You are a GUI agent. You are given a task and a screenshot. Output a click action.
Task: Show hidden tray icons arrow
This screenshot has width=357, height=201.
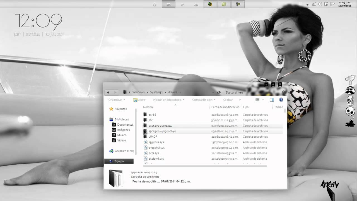coord(307,5)
